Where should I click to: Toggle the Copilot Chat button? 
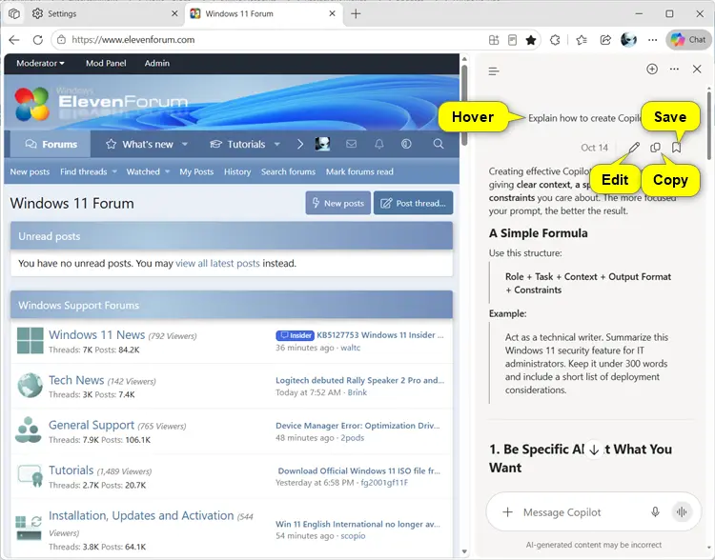(688, 40)
